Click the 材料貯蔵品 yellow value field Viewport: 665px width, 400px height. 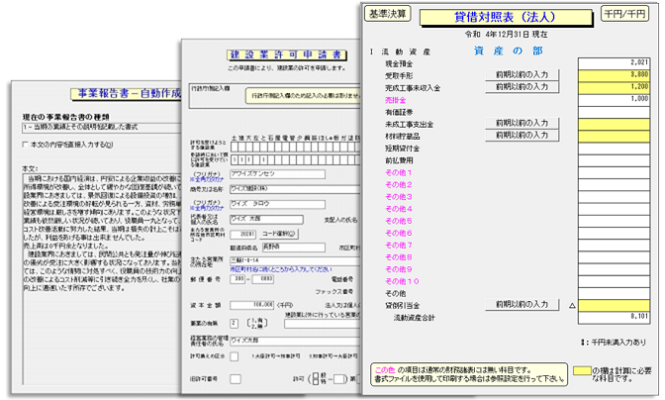(614, 136)
